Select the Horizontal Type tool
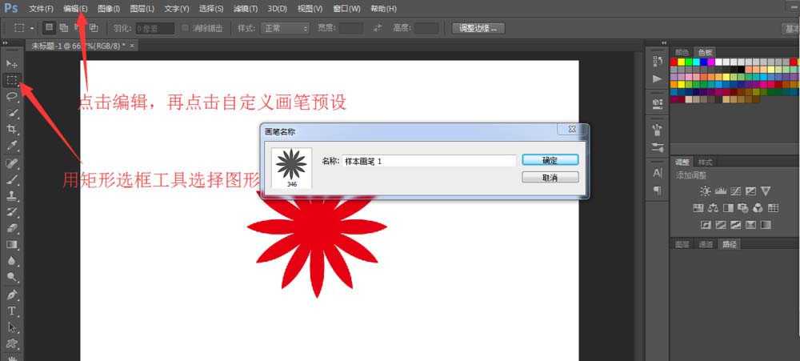This screenshot has width=800, height=361. coord(12,311)
